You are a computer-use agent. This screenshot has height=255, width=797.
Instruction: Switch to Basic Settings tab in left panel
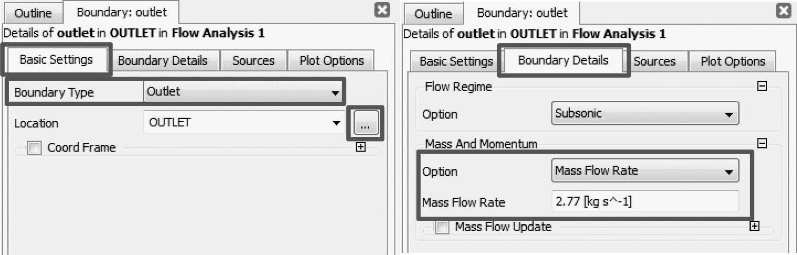coord(56,60)
